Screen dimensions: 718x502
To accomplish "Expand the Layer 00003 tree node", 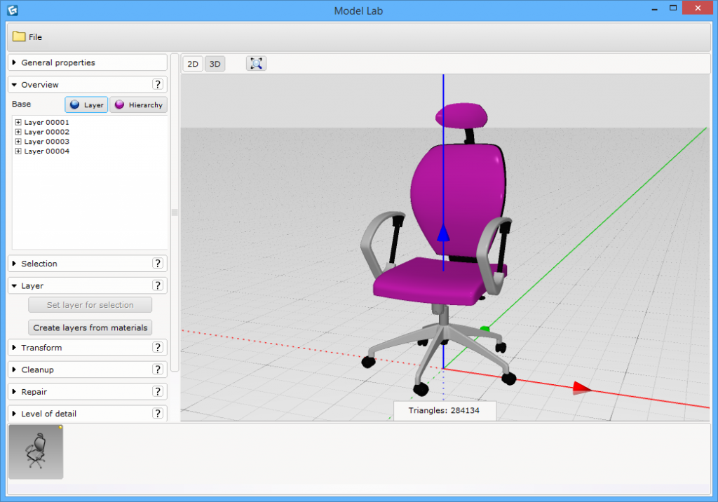I will point(18,142).
